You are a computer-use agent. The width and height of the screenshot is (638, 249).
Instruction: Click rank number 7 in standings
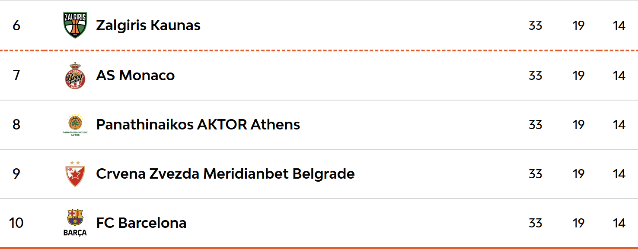[16, 76]
